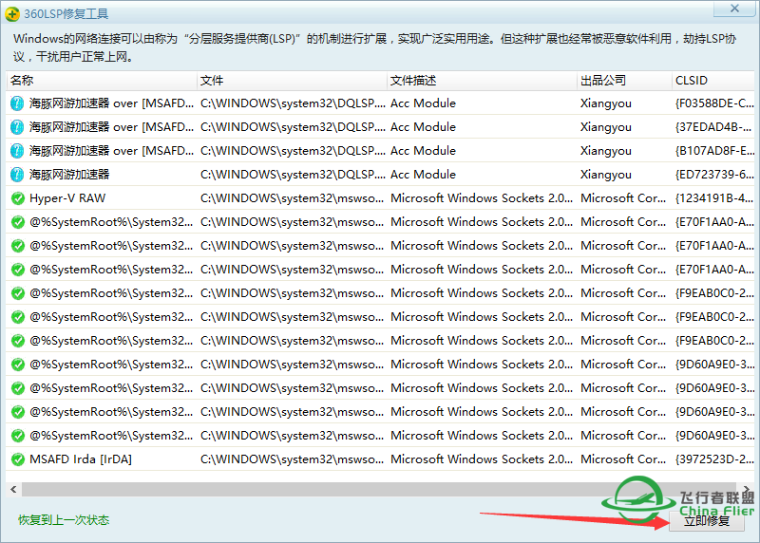760x543 pixels.
Task: Click the 360 logo in the title bar
Action: coord(11,12)
